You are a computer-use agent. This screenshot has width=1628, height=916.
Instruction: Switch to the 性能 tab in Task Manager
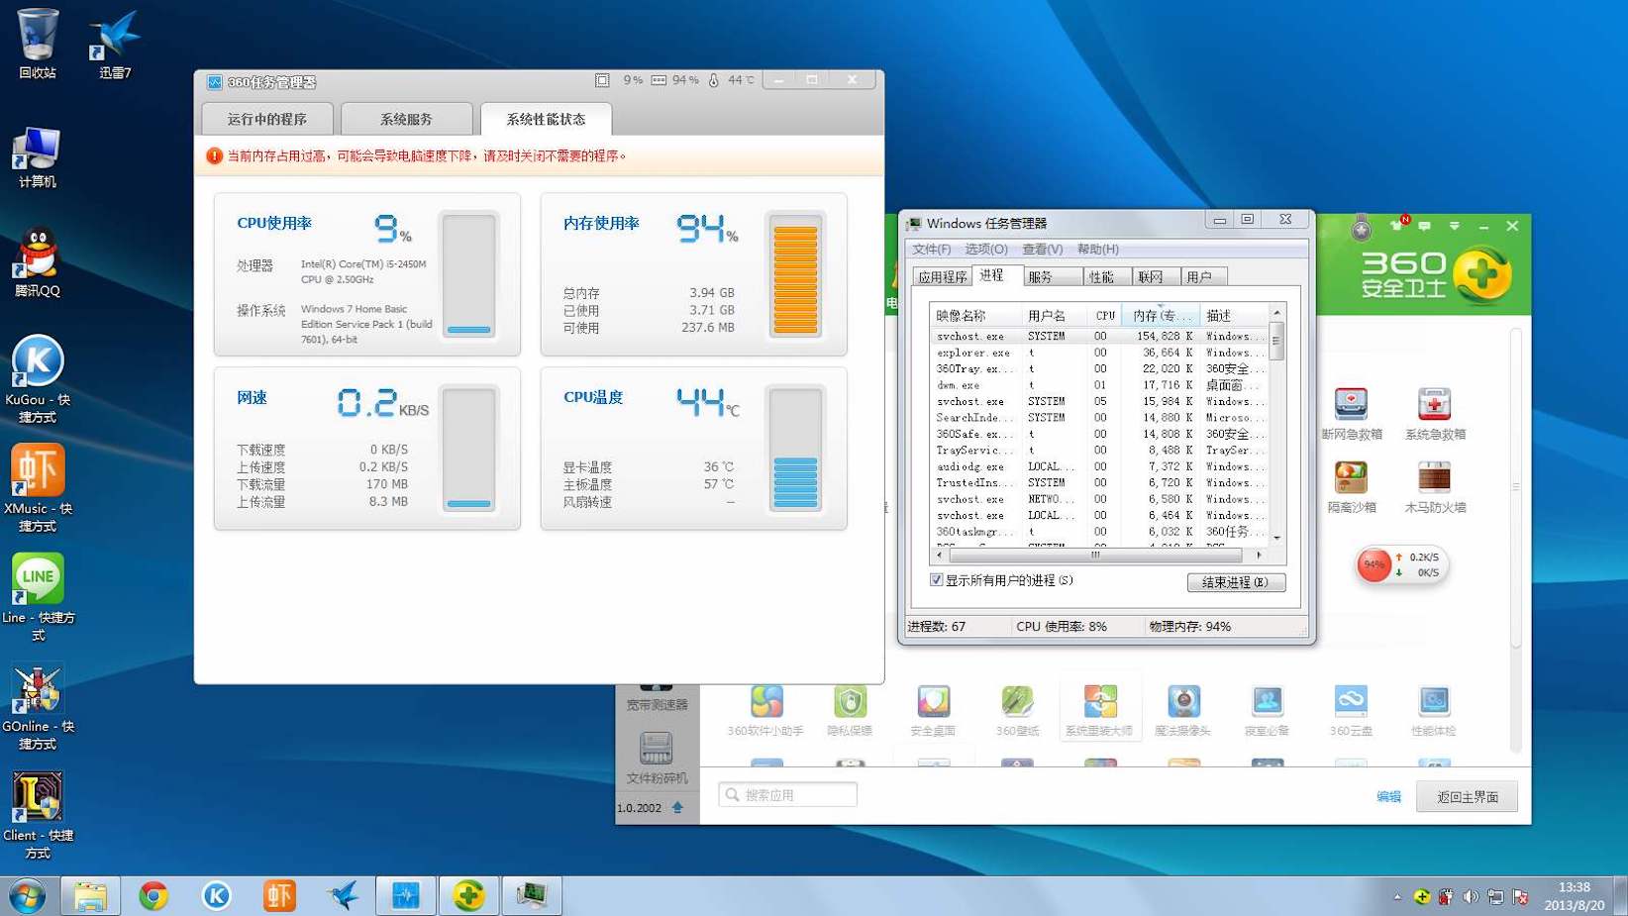1101,277
